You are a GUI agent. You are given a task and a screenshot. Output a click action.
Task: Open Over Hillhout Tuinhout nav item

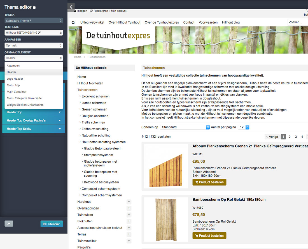(x=125, y=22)
